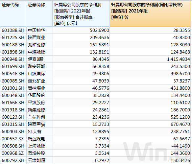Click stock code 000552.SZ
192x164 pixels.
(x=12, y=139)
